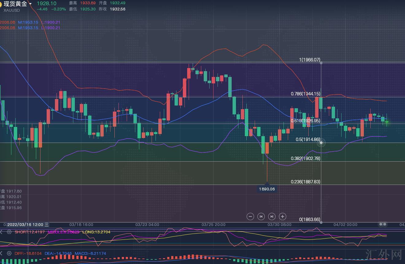Click the 03/25 20:00 time axis label
The image size is (405, 264).
(x=213, y=225)
